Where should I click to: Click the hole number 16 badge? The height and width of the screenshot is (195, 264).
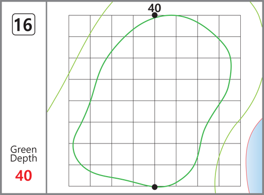pyautogui.click(x=24, y=24)
